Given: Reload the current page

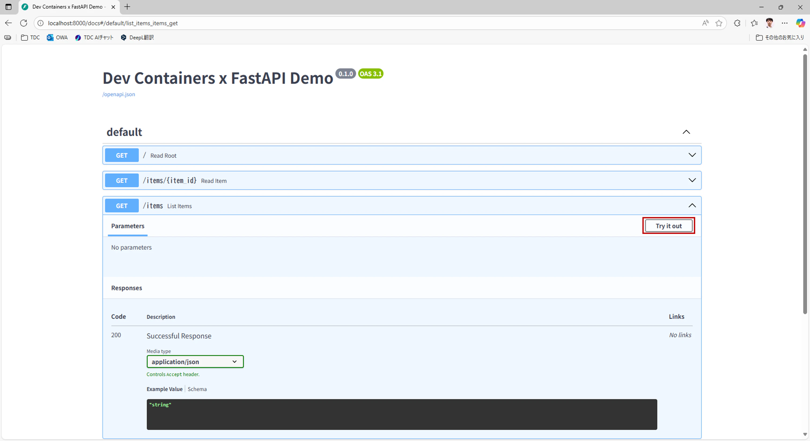Looking at the screenshot, I should [x=24, y=23].
